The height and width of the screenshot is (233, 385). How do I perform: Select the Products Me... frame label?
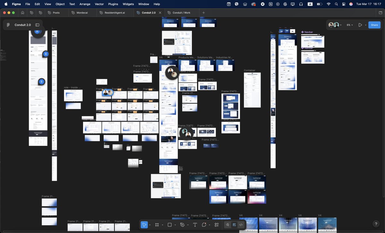[x=187, y=58]
